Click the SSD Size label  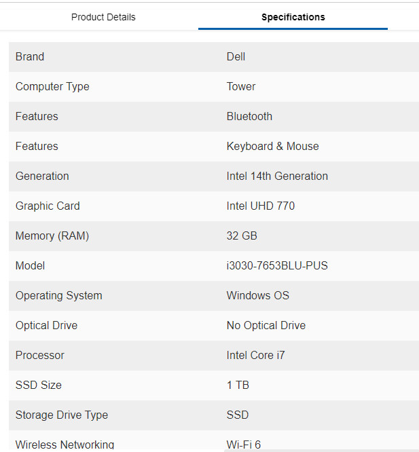39,385
